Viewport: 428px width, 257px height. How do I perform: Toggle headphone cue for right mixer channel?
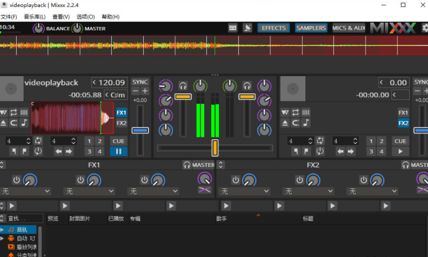pos(247,86)
